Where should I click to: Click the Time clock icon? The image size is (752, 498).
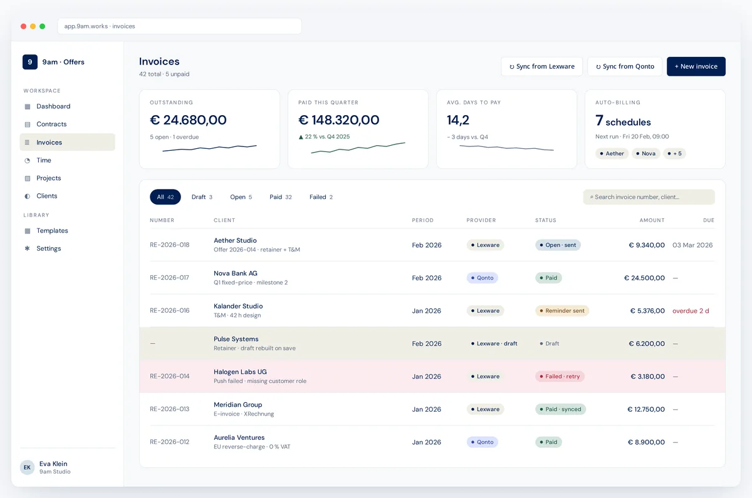(x=27, y=160)
